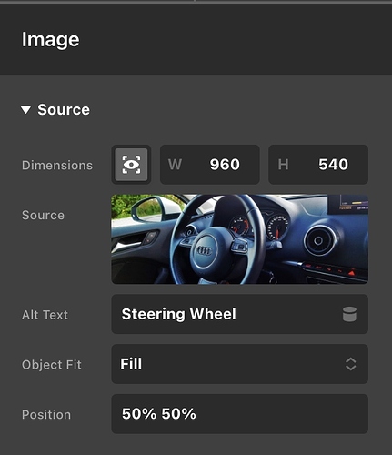Click the Alt Text property label
Screen dimensions: 392x455
pos(45,315)
